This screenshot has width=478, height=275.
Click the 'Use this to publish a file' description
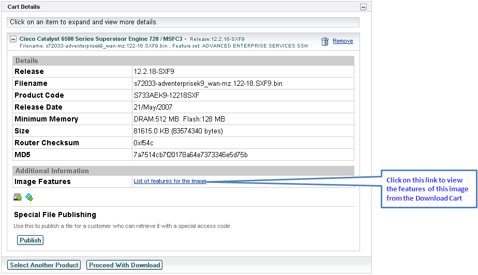click(x=123, y=226)
